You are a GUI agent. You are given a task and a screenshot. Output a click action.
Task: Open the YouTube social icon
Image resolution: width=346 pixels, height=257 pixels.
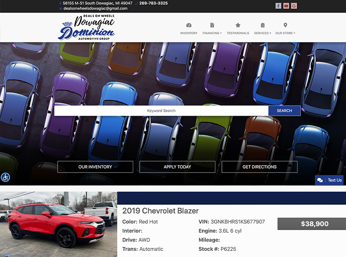pos(286,6)
